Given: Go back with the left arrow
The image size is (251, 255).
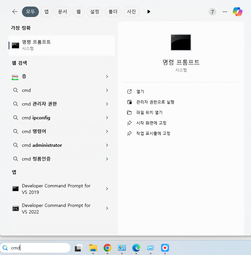Looking at the screenshot, I should (15, 12).
